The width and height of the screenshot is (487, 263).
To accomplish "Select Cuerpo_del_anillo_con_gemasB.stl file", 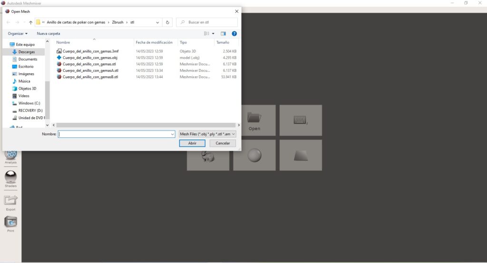I will (90, 77).
